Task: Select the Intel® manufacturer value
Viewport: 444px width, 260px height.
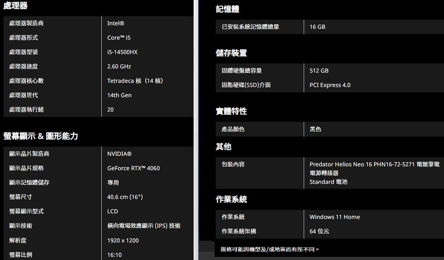Action: 116,23
